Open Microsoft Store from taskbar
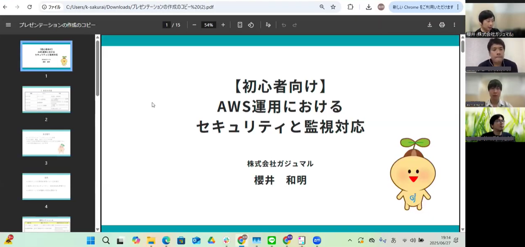Image resolution: width=525 pixels, height=247 pixels. coord(181,240)
